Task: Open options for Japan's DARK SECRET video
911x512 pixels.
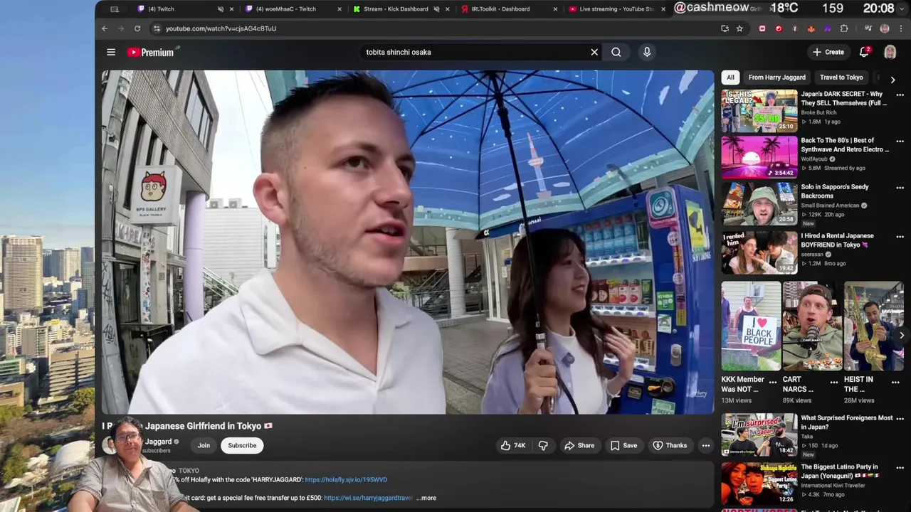Action: pos(900,95)
